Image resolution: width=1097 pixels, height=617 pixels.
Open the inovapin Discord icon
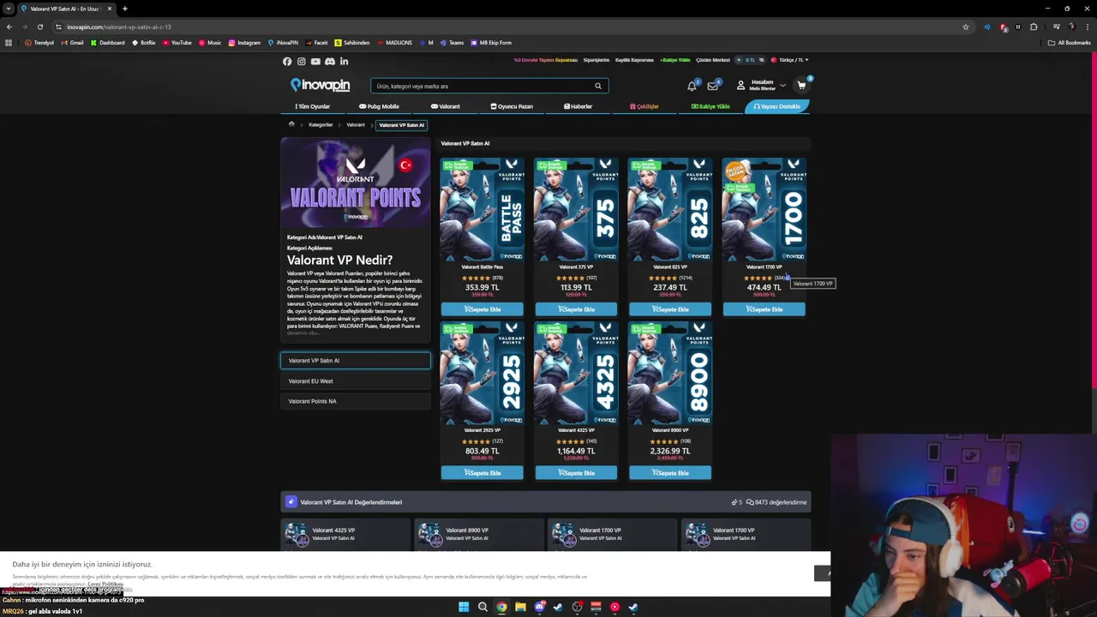(330, 62)
